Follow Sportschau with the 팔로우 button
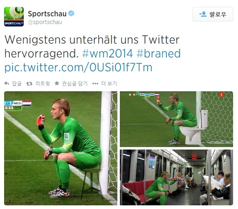The height and width of the screenshot is (209, 238). pyautogui.click(x=213, y=14)
